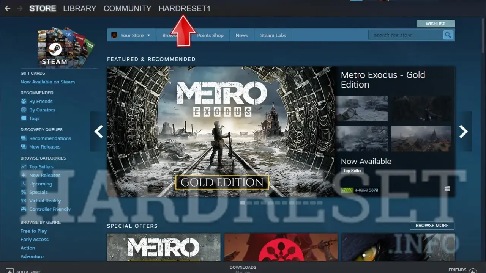Click the Friends plus icon
Viewport: 486px width, 273px height.
click(x=473, y=271)
